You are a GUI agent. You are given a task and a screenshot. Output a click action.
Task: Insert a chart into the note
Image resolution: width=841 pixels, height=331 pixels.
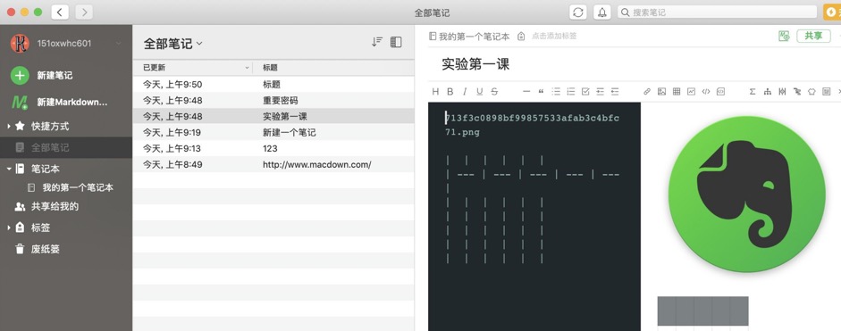pos(692,92)
